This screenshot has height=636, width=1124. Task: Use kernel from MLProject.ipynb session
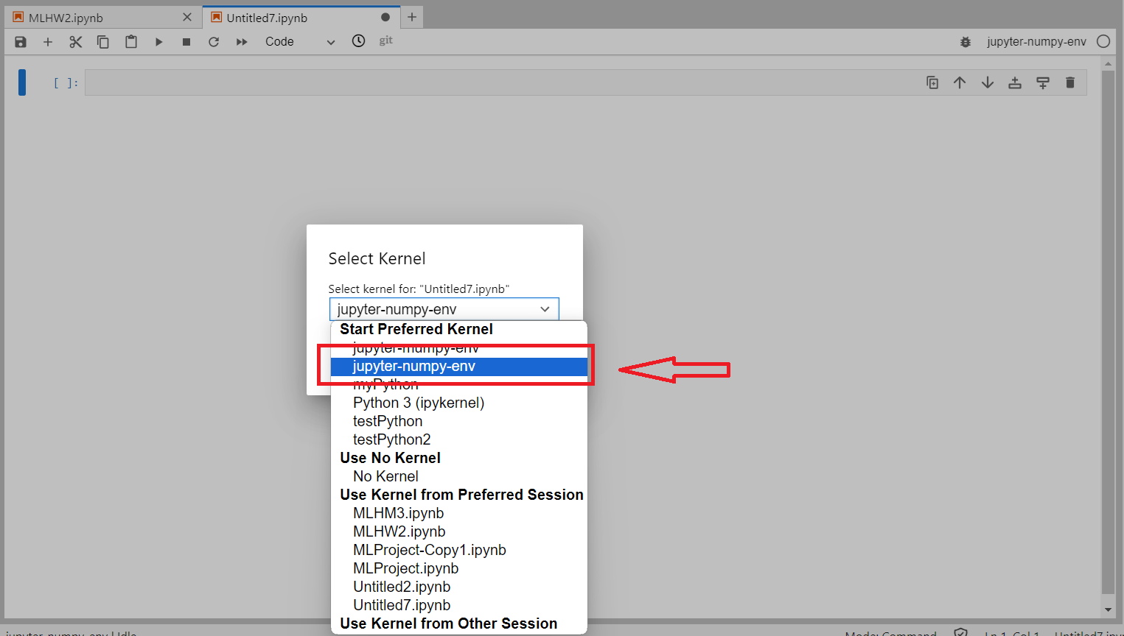[x=459, y=568]
